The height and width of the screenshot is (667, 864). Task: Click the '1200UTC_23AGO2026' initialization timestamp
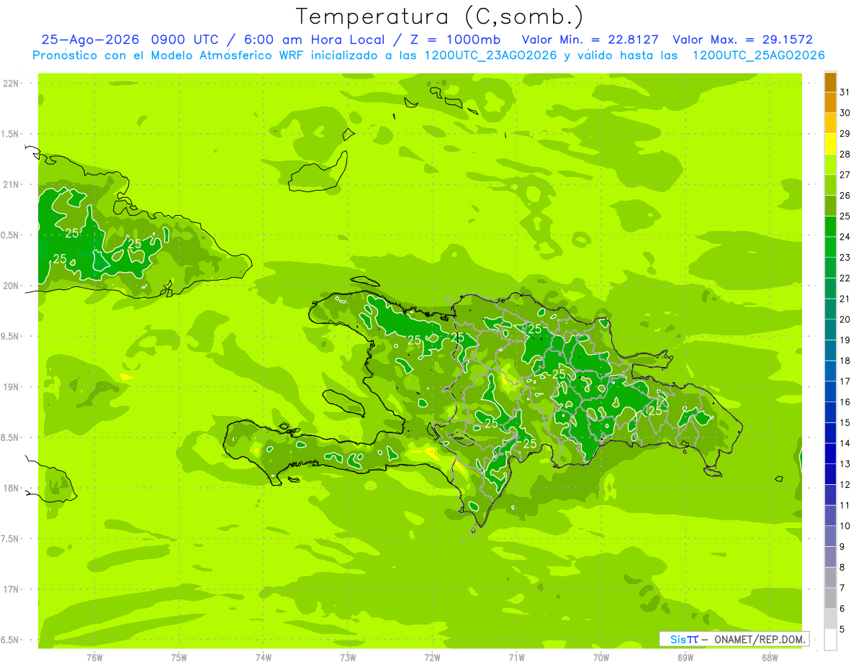tap(491, 55)
